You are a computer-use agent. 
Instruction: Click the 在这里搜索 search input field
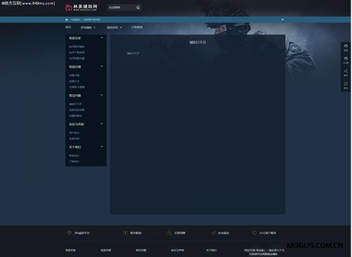tap(121, 8)
